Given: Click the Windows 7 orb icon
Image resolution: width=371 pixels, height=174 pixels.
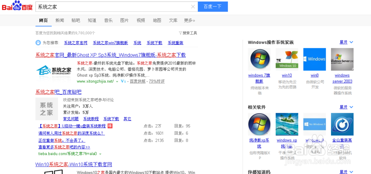Looking at the screenshot, I should (259, 59).
